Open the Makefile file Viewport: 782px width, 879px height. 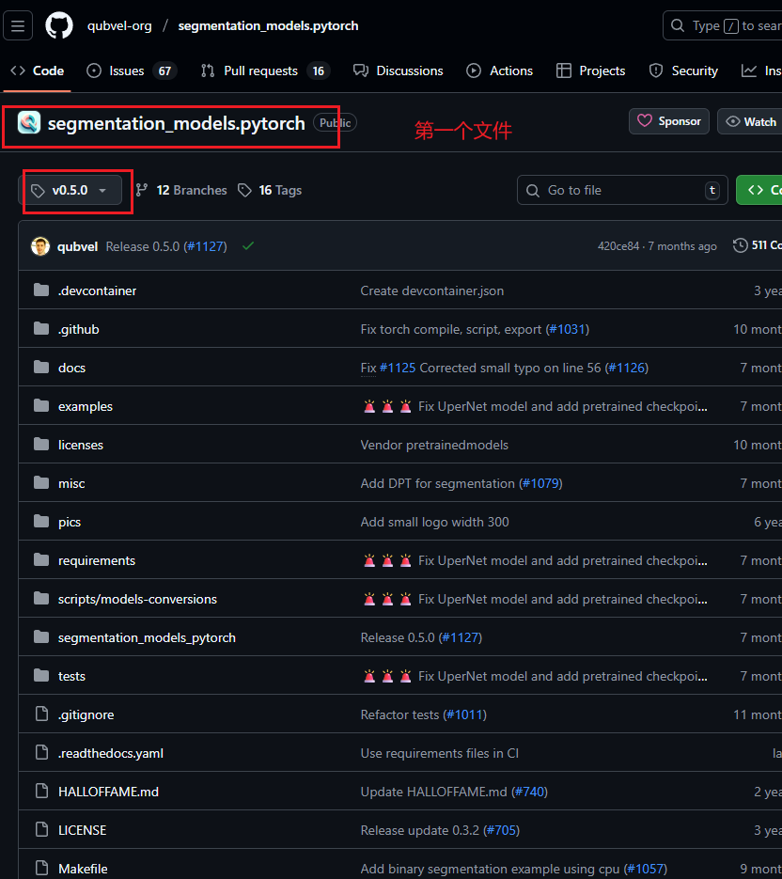83,869
